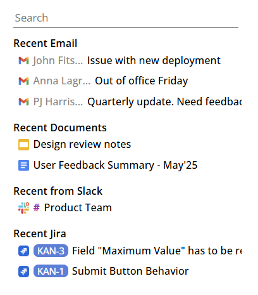Click the Jira icon beside KAN-3
This screenshot has height=295, width=258.
point(23,251)
